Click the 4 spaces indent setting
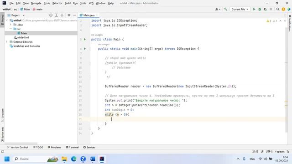The width and height of the screenshot is (292, 164). tap(280, 152)
